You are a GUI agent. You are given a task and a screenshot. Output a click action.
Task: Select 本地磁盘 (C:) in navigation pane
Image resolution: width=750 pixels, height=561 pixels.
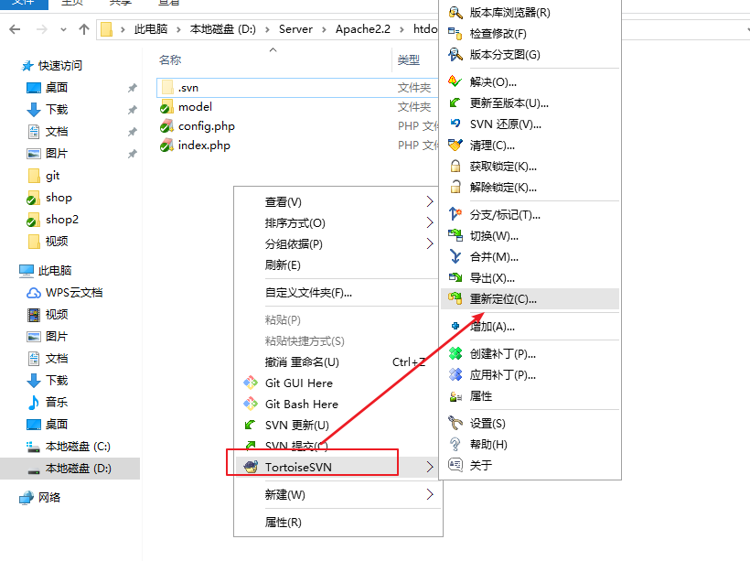click(x=78, y=447)
